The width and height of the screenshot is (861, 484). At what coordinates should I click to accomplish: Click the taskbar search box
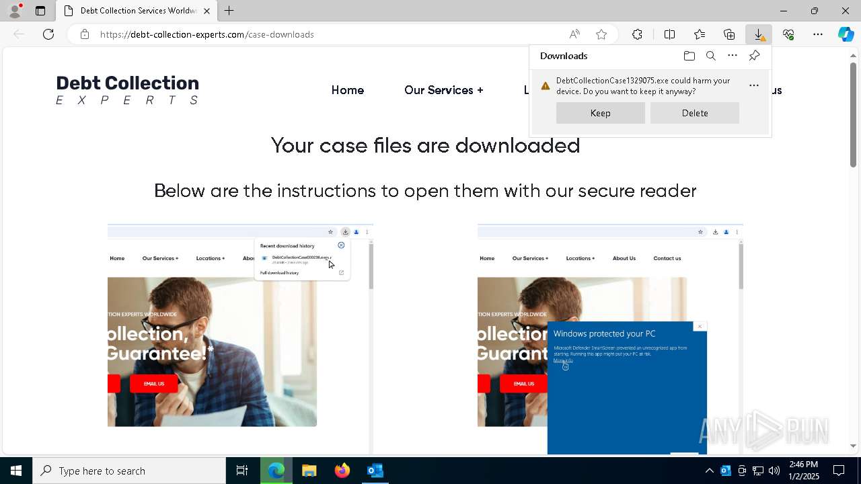click(129, 471)
